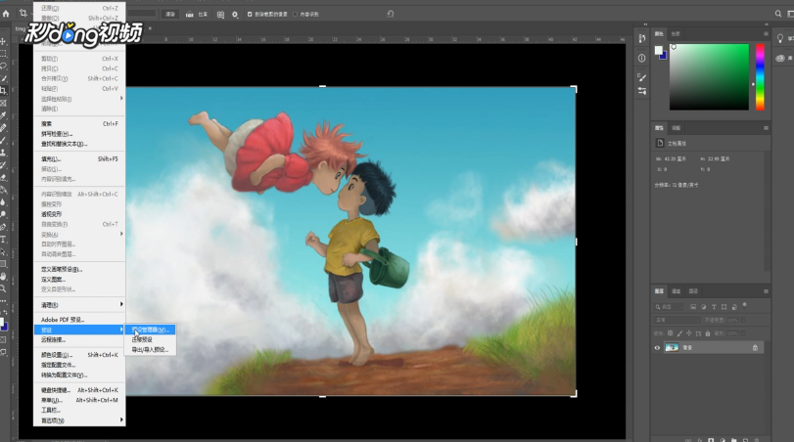Screen dimensions: 794x442
Task: Click the straighten 拉直 level icon
Action: 189,14
